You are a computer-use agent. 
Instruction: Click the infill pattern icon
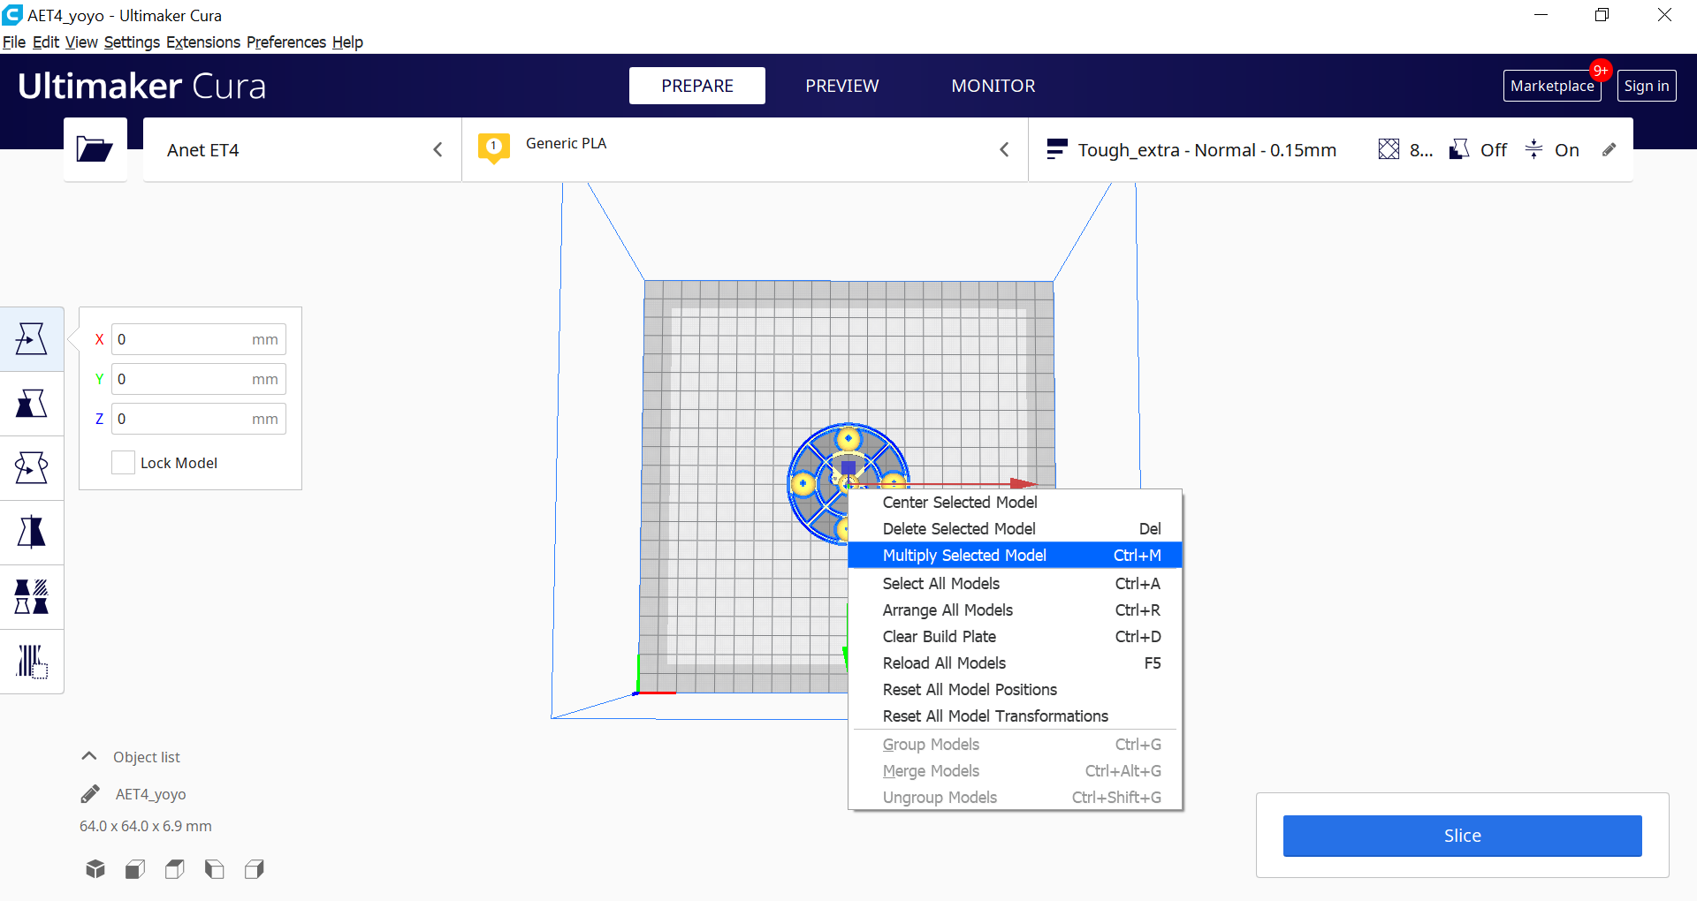1389,149
